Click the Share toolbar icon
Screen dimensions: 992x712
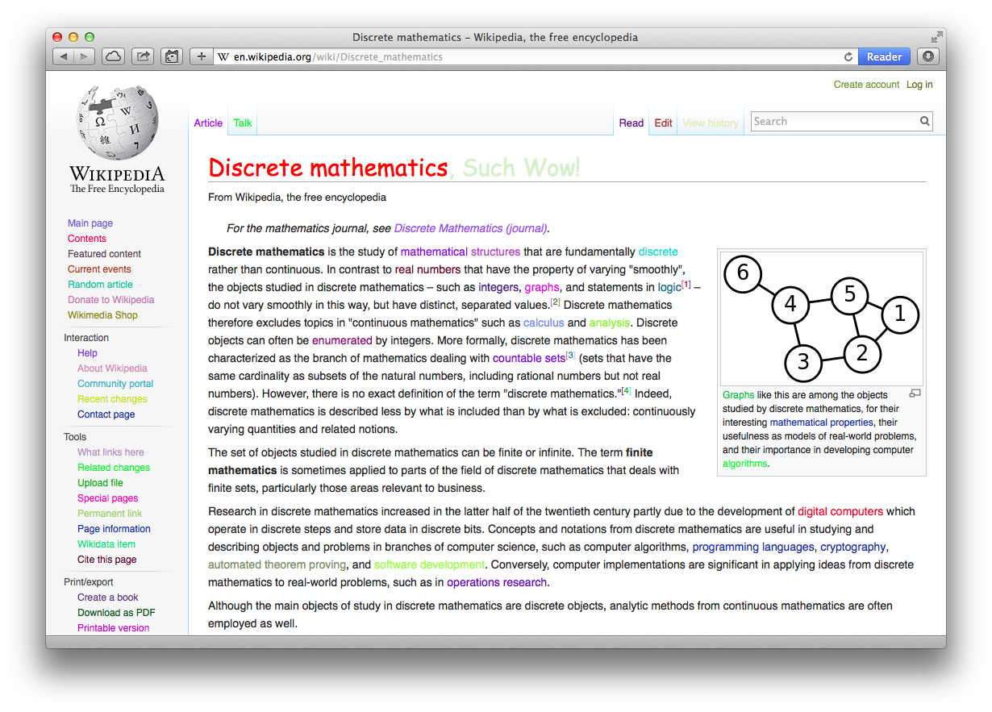pyautogui.click(x=142, y=56)
